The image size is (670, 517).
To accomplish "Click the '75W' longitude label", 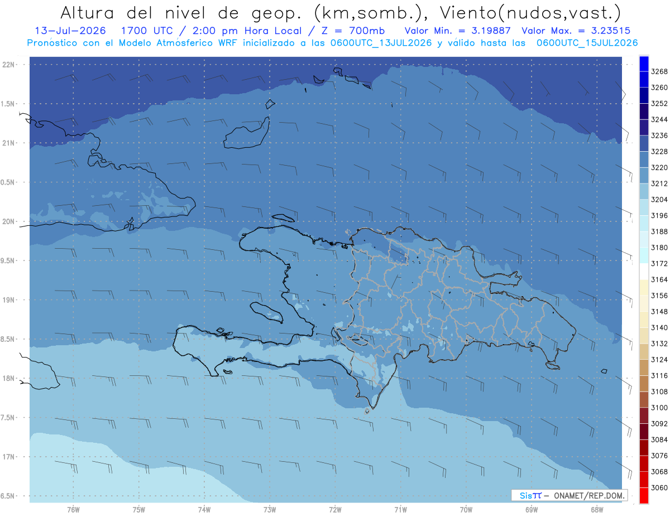I will click(x=139, y=510).
